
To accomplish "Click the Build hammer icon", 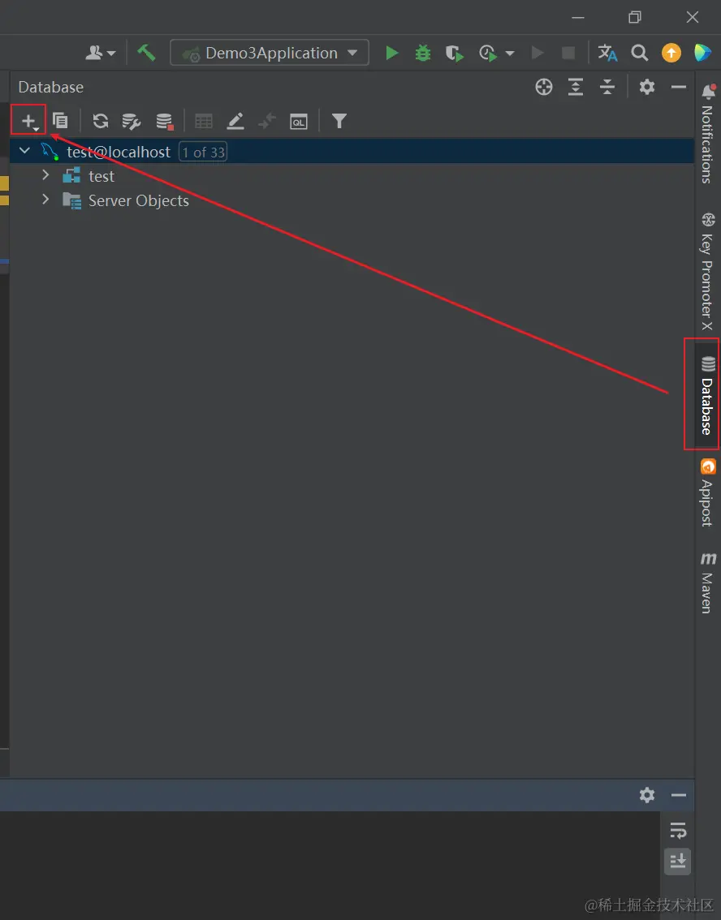I will 146,53.
